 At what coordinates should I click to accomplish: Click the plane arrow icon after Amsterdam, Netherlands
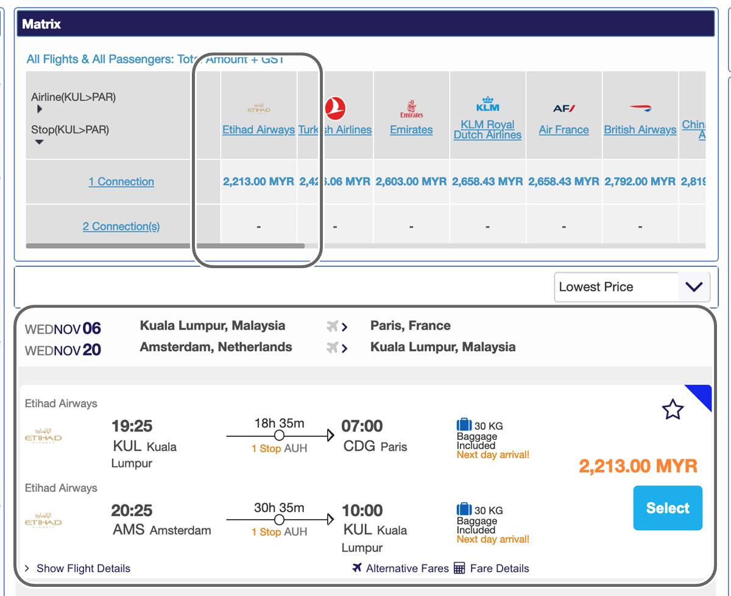pos(337,348)
